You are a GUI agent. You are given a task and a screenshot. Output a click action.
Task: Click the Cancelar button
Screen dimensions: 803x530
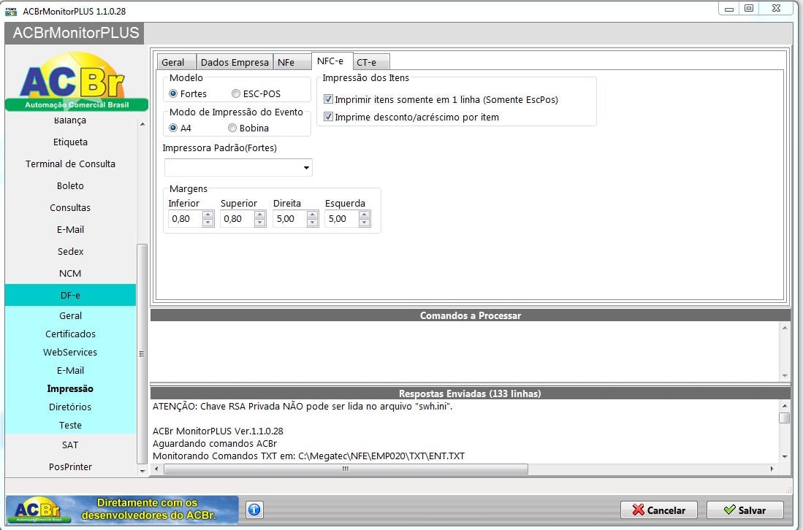pyautogui.click(x=658, y=510)
